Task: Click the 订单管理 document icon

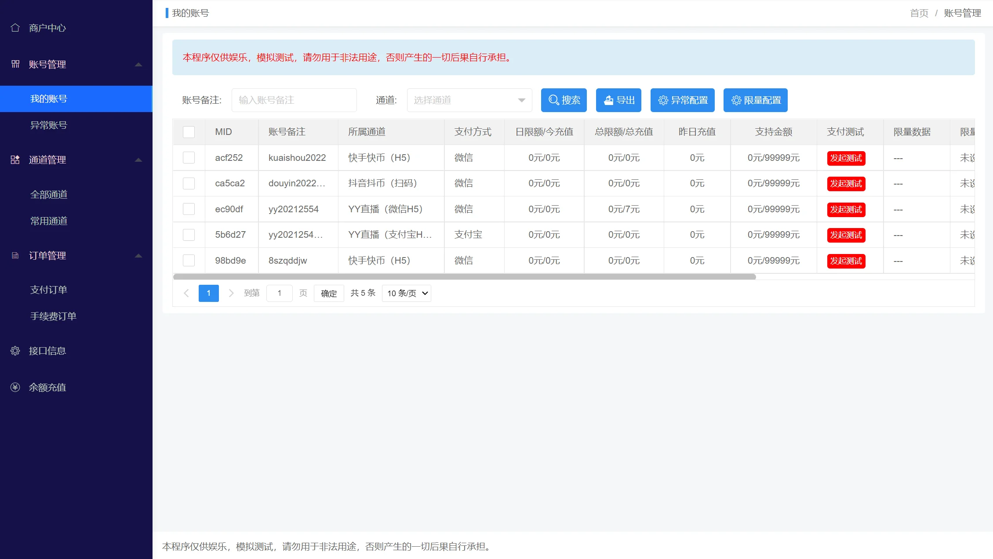Action: (x=15, y=255)
